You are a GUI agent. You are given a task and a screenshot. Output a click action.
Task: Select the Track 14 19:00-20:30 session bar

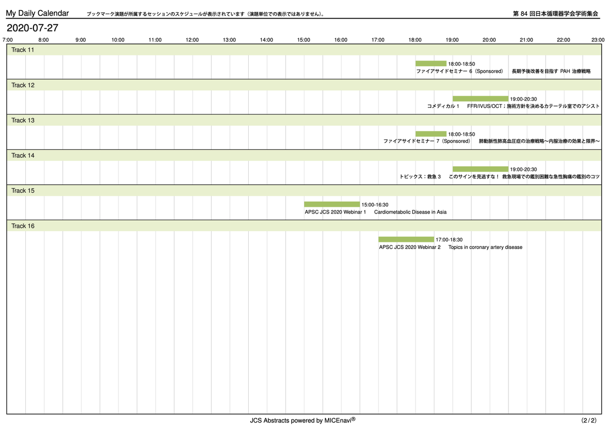481,169
